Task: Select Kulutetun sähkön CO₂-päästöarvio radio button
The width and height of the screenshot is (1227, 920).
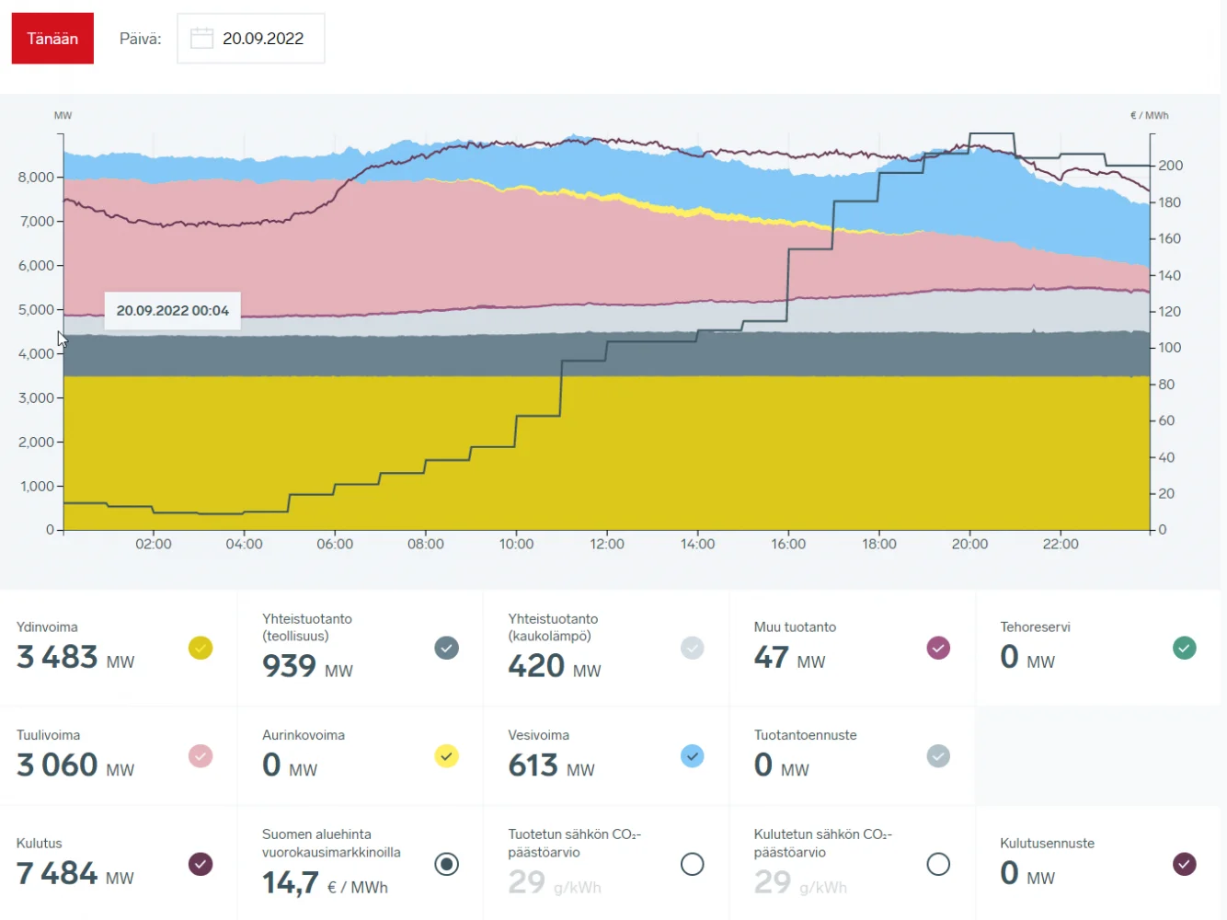Action: pos(937,864)
